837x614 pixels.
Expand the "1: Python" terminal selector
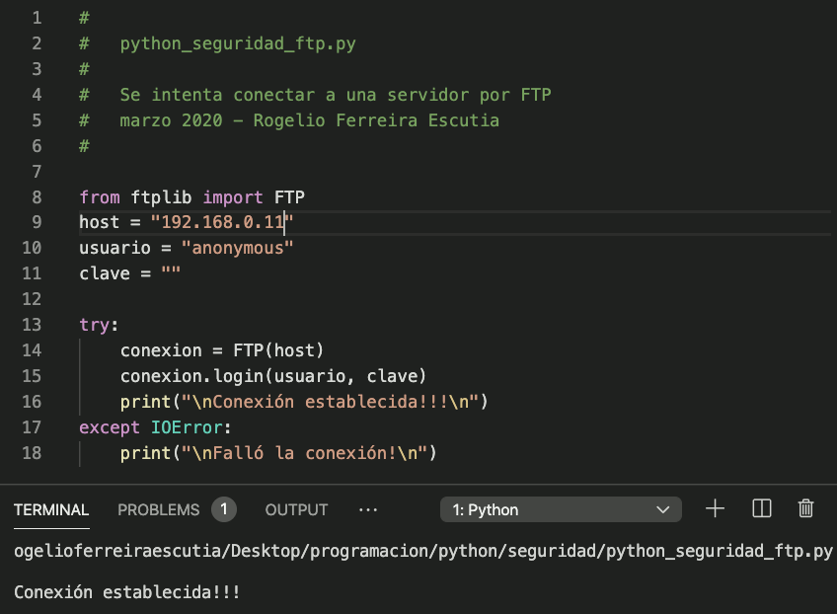(x=560, y=510)
